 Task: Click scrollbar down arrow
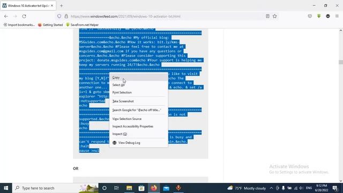tap(341, 181)
